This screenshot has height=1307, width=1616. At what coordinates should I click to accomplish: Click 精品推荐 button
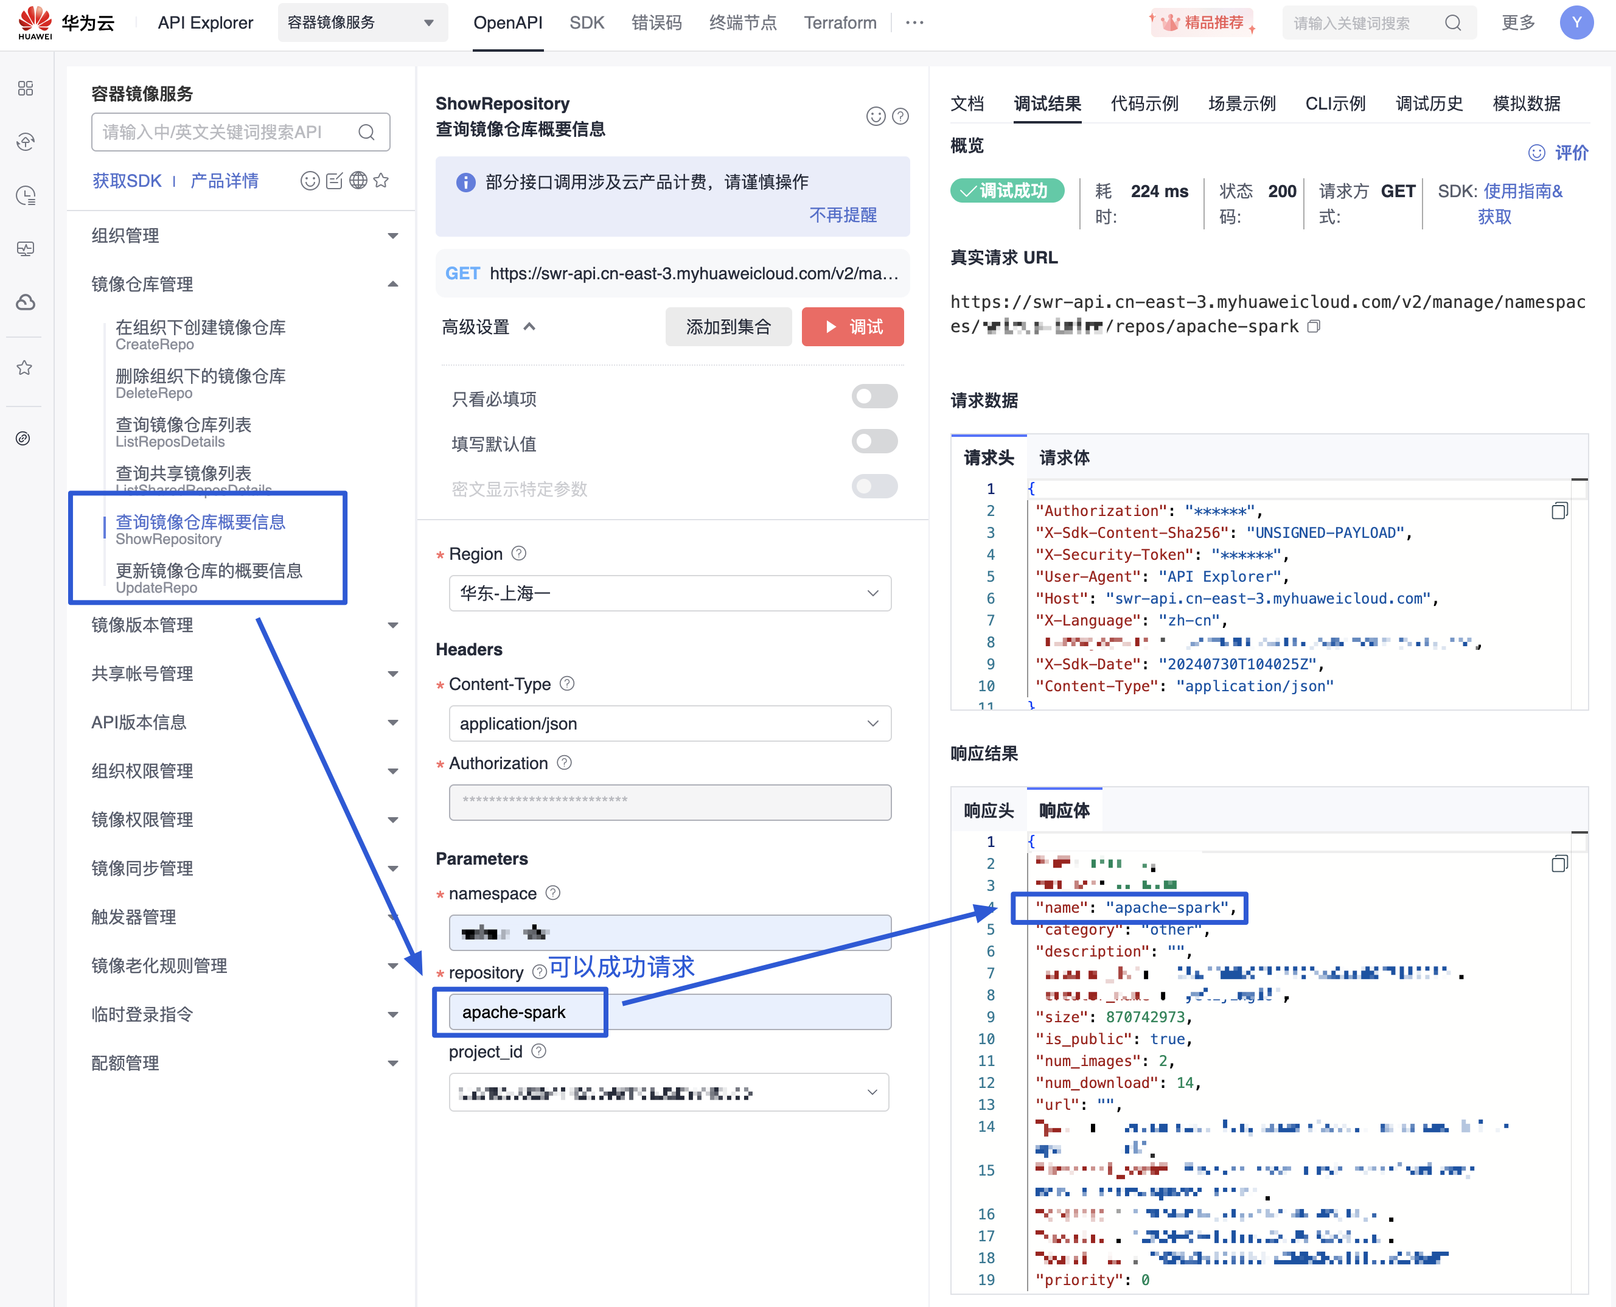pyautogui.click(x=1202, y=23)
